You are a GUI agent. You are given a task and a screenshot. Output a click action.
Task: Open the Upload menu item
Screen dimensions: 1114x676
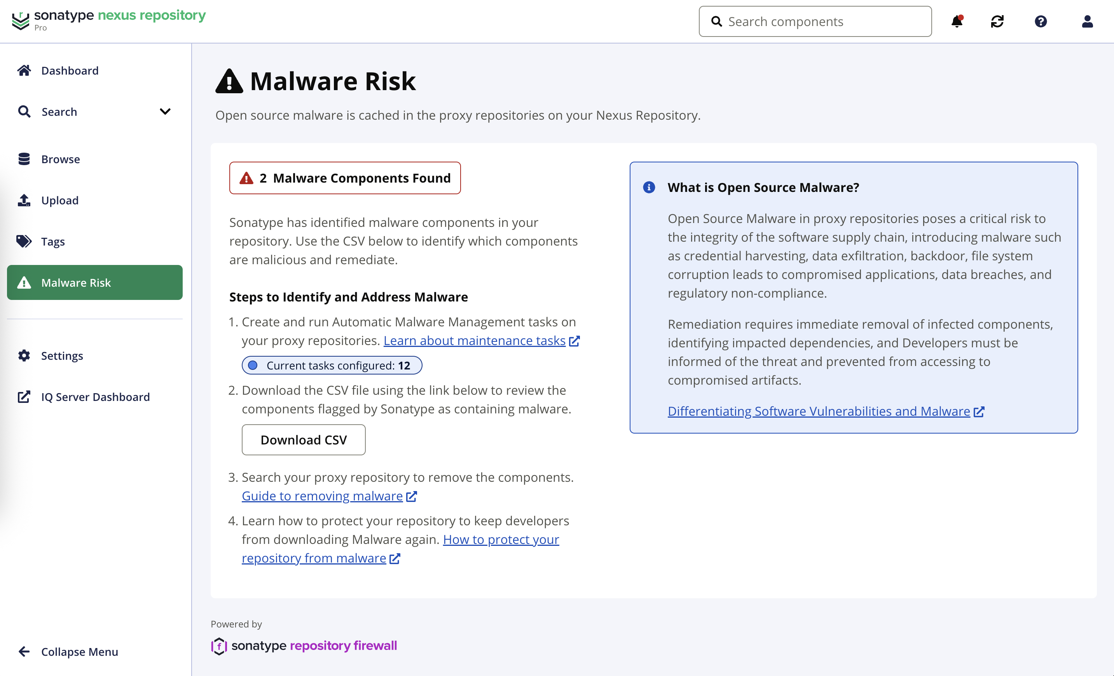pos(94,200)
